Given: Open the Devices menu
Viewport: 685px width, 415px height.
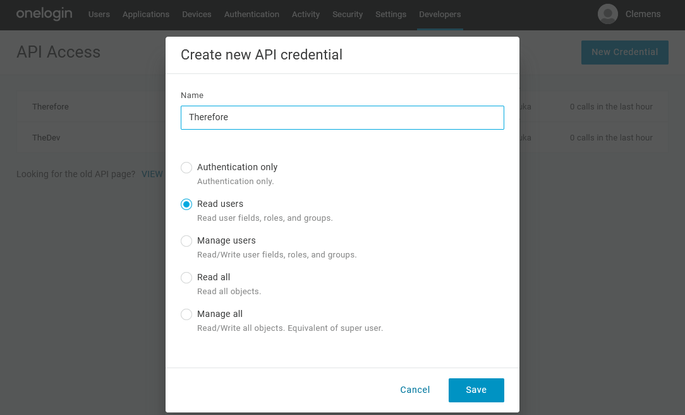Looking at the screenshot, I should [x=197, y=14].
